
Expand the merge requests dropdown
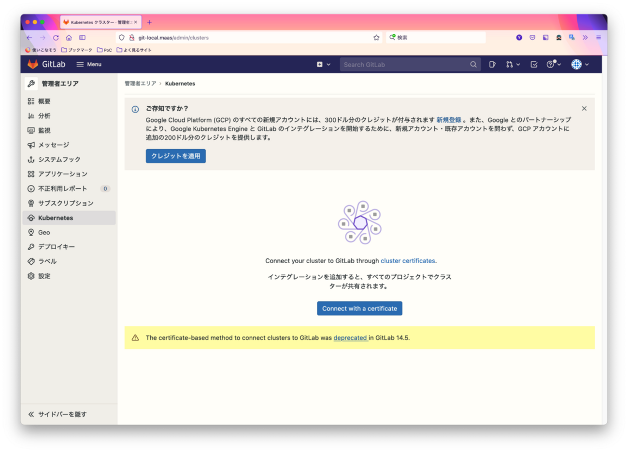coord(513,64)
